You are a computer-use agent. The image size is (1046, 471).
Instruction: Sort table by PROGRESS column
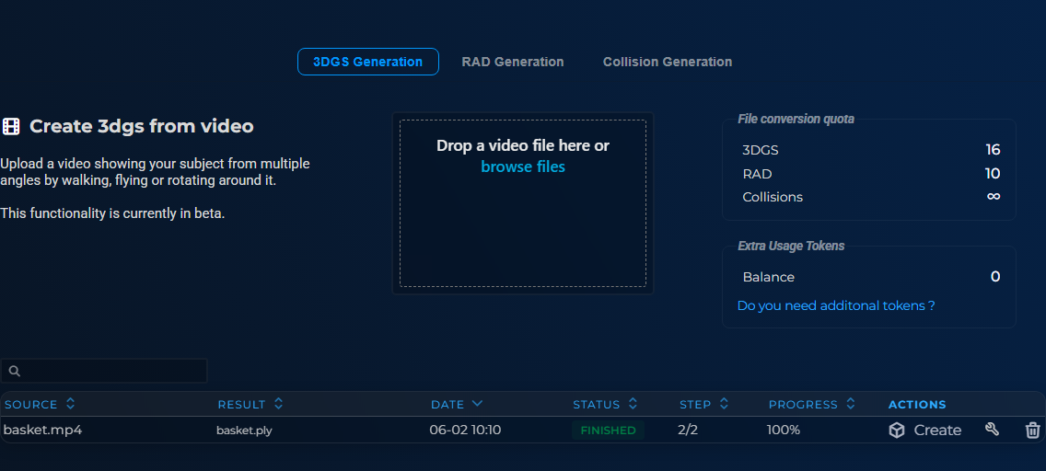coord(812,405)
